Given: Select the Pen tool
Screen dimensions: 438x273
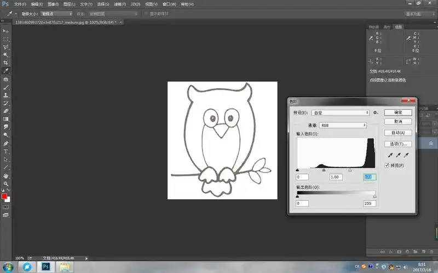Looking at the screenshot, I should point(5,144).
